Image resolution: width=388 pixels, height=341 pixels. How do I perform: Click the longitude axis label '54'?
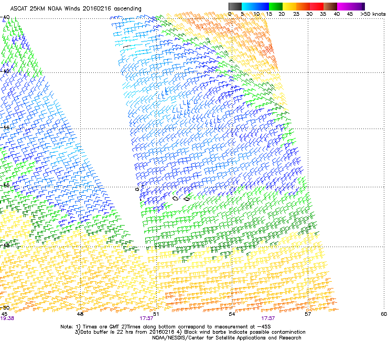pyautogui.click(x=232, y=314)
